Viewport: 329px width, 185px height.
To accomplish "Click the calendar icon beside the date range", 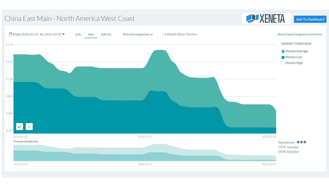I will click(x=11, y=34).
